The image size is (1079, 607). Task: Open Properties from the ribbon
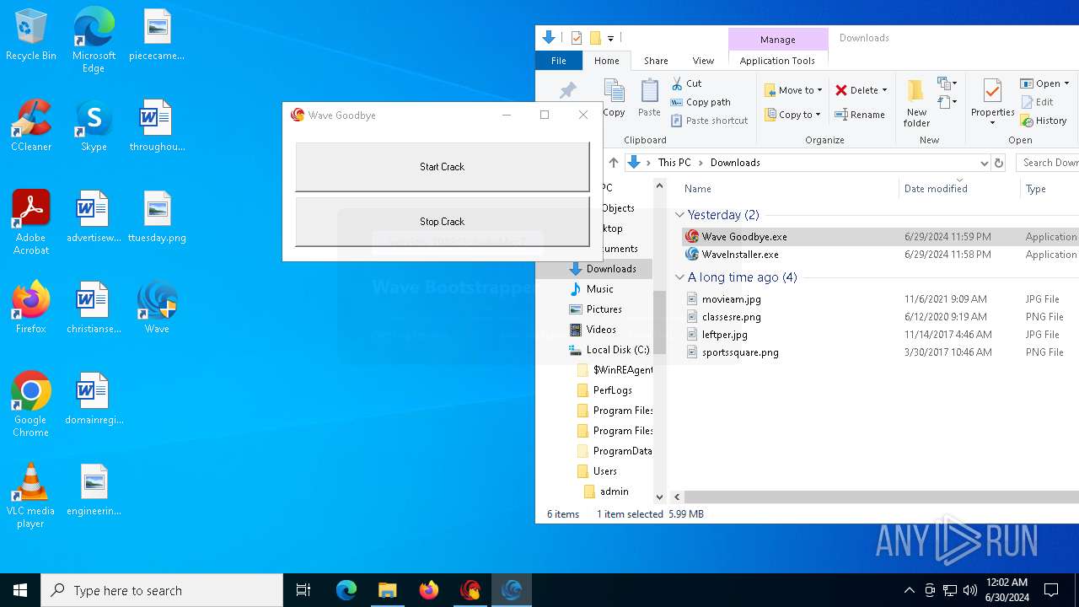[992, 103]
